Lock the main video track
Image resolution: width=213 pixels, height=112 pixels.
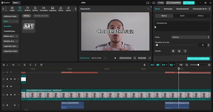pos(7,95)
